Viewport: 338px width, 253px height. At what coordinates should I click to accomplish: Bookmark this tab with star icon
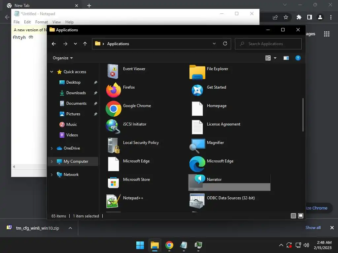click(286, 17)
